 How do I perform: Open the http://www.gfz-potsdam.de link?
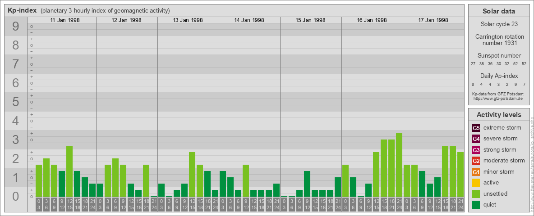(x=498, y=98)
